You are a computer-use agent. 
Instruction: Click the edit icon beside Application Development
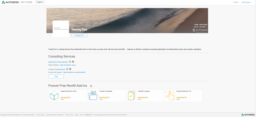(70, 62)
